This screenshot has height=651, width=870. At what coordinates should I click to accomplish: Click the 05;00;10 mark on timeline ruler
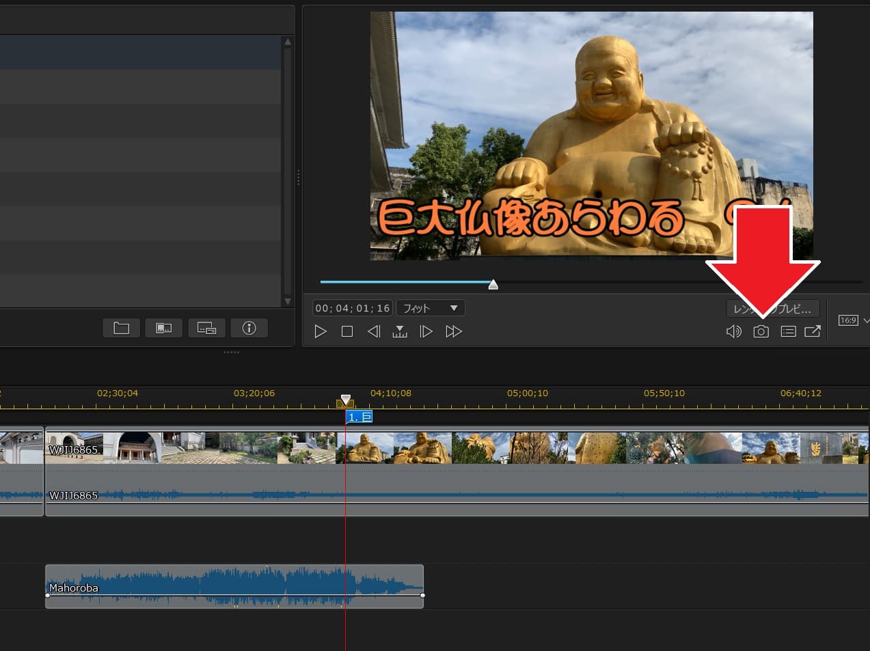528,393
